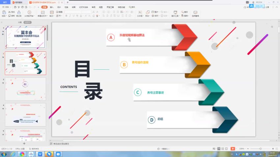Click the Picture insert icon
The height and width of the screenshot is (157, 280).
coord(153,12)
